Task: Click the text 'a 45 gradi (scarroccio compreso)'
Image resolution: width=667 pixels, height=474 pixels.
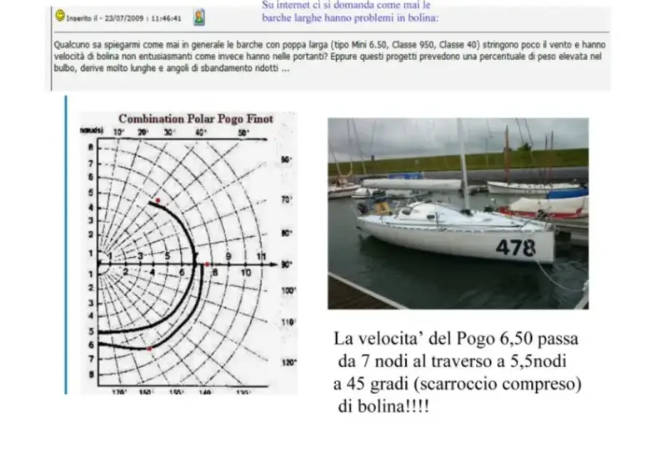Action: click(x=457, y=384)
